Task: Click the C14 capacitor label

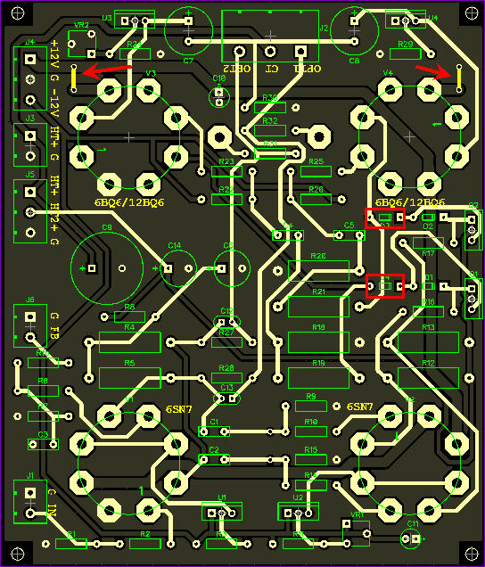Action: coord(175,245)
